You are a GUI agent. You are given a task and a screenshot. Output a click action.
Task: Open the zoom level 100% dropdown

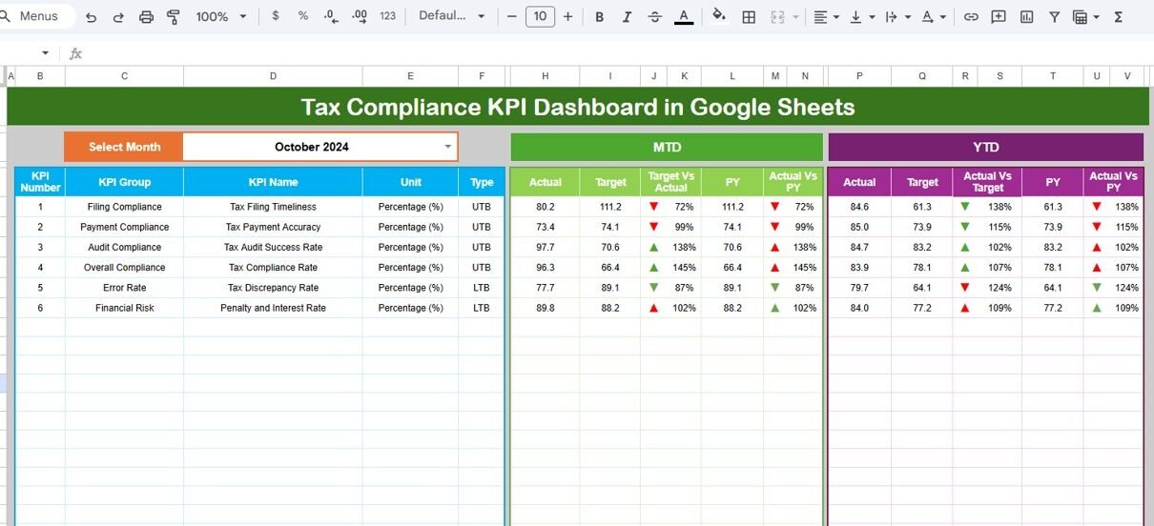click(x=220, y=17)
